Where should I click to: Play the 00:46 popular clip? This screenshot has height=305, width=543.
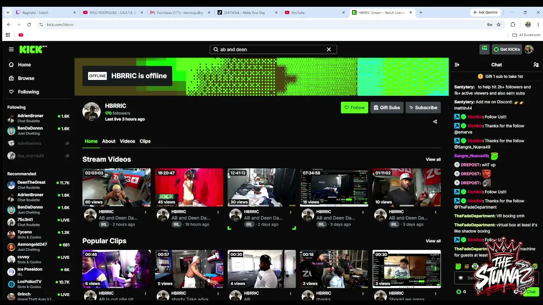click(x=116, y=269)
